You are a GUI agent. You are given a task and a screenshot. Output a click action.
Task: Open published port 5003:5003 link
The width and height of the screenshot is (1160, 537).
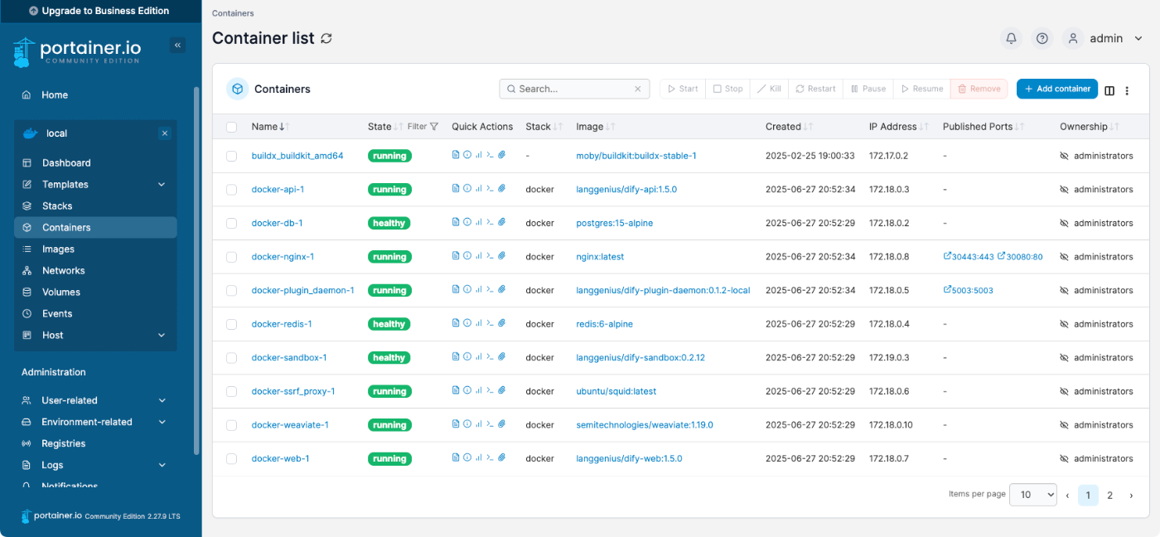(x=968, y=290)
